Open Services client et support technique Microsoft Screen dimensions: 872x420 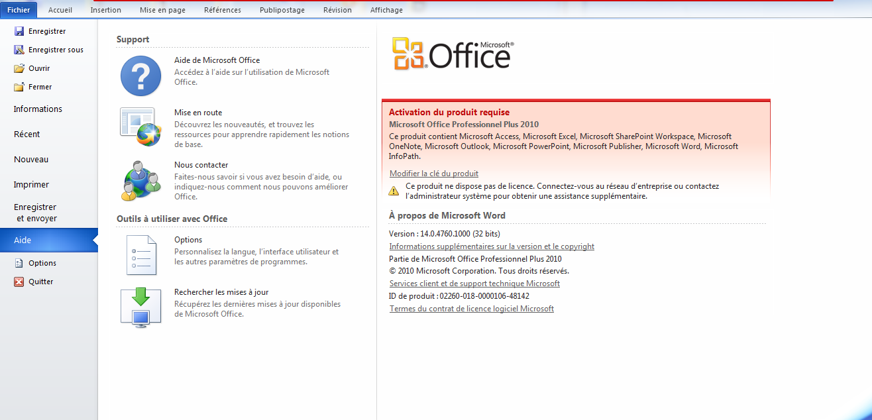[474, 284]
